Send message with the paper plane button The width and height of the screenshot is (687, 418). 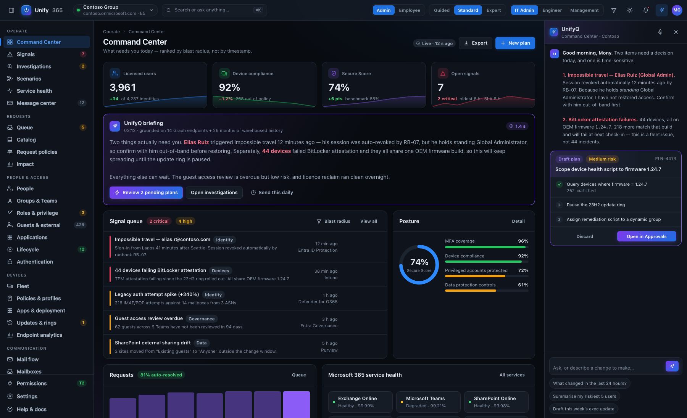672,366
